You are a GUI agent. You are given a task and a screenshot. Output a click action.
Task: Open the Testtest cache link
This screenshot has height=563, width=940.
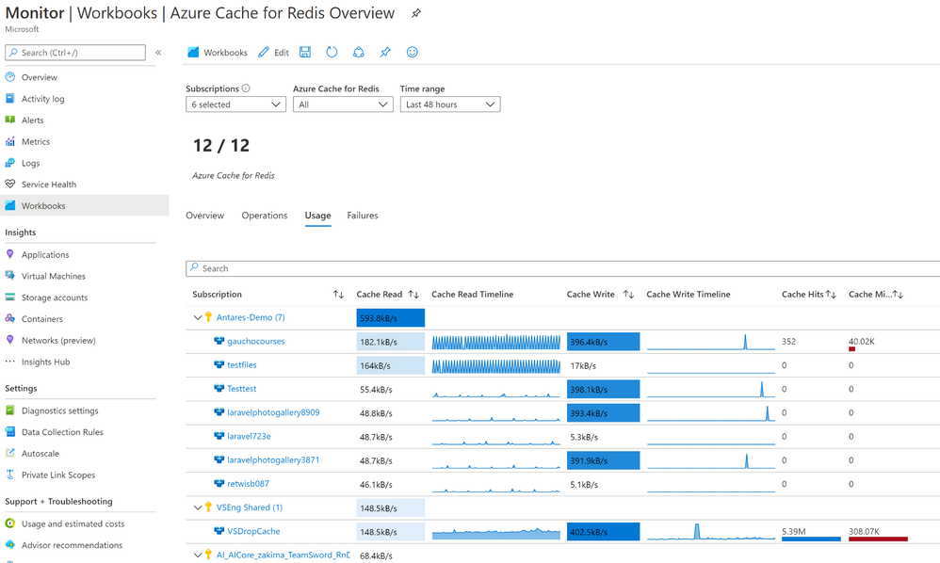pos(242,389)
